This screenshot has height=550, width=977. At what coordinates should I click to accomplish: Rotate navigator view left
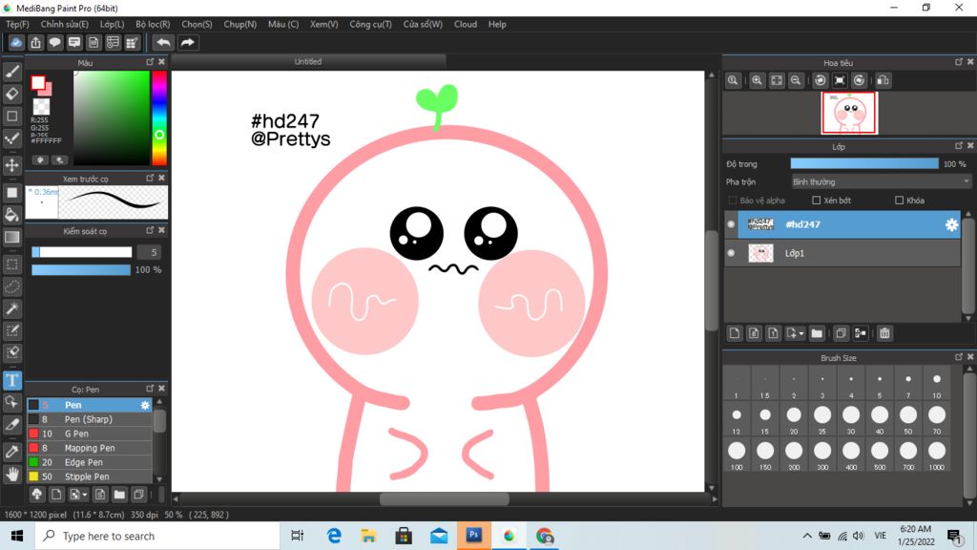(x=821, y=80)
